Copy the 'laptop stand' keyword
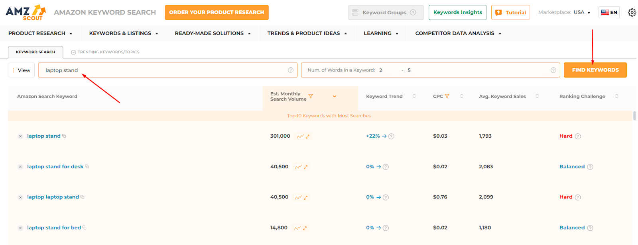Viewport: 638px width, 245px height. 64,136
